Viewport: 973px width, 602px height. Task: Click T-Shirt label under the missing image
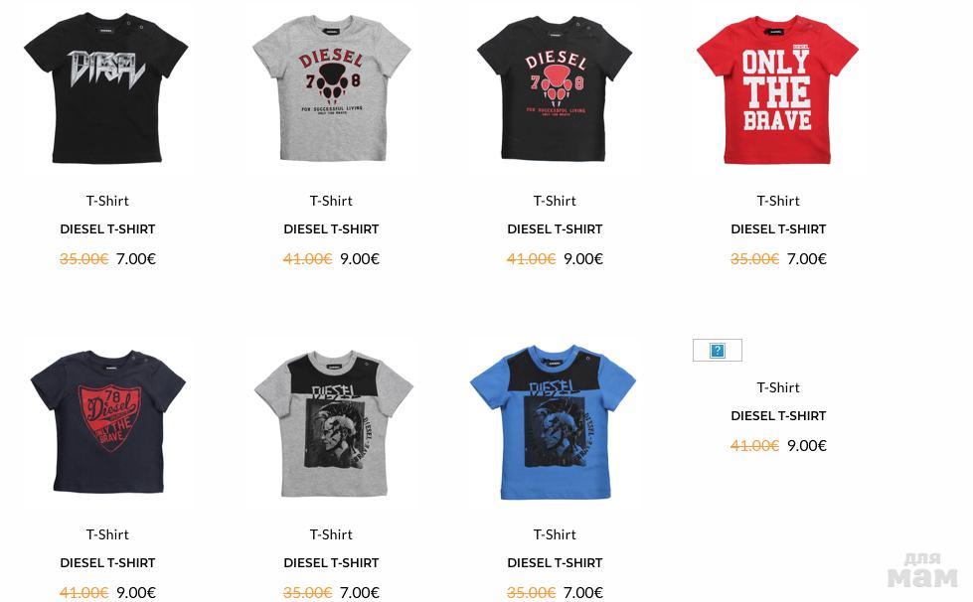[778, 386]
